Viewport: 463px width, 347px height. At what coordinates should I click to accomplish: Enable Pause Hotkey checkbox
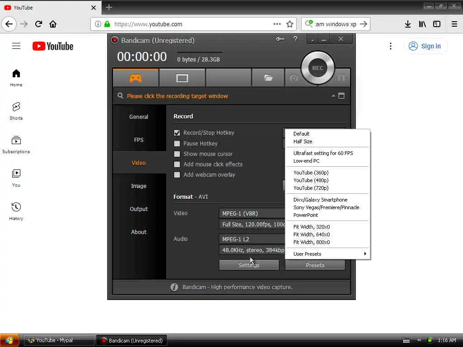(x=177, y=143)
